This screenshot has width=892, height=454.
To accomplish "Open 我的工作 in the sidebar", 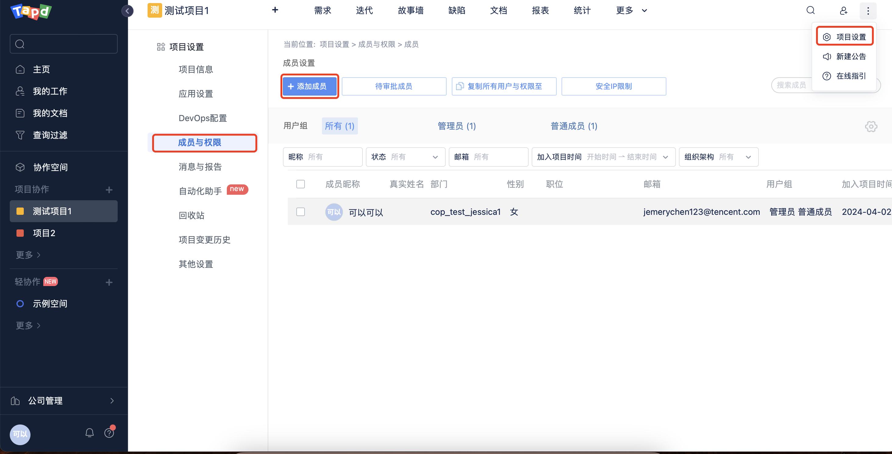I will pos(41,91).
